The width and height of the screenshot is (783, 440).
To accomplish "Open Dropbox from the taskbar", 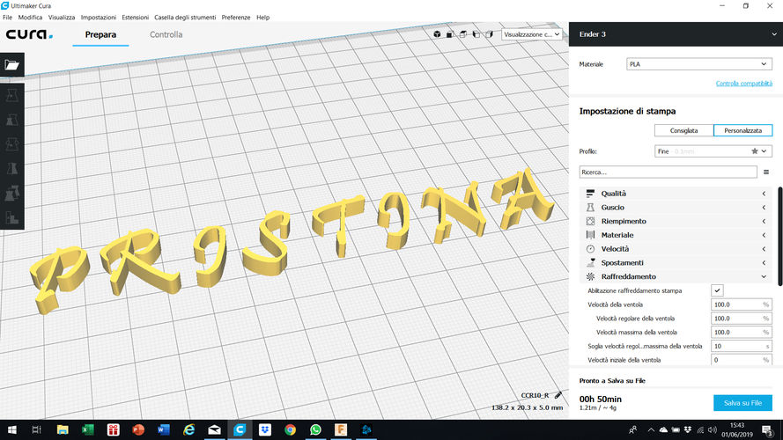I will tap(264, 429).
